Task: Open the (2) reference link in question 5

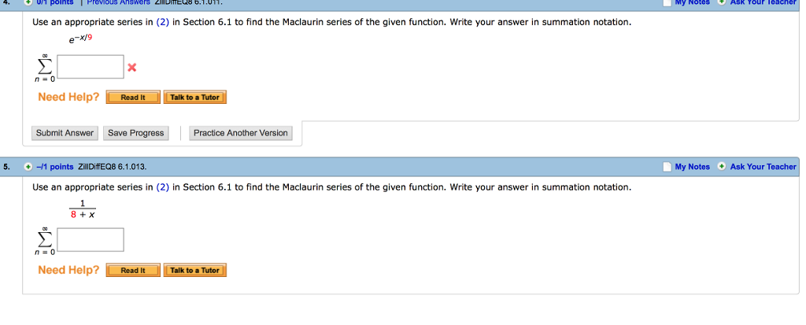Action: click(x=162, y=187)
